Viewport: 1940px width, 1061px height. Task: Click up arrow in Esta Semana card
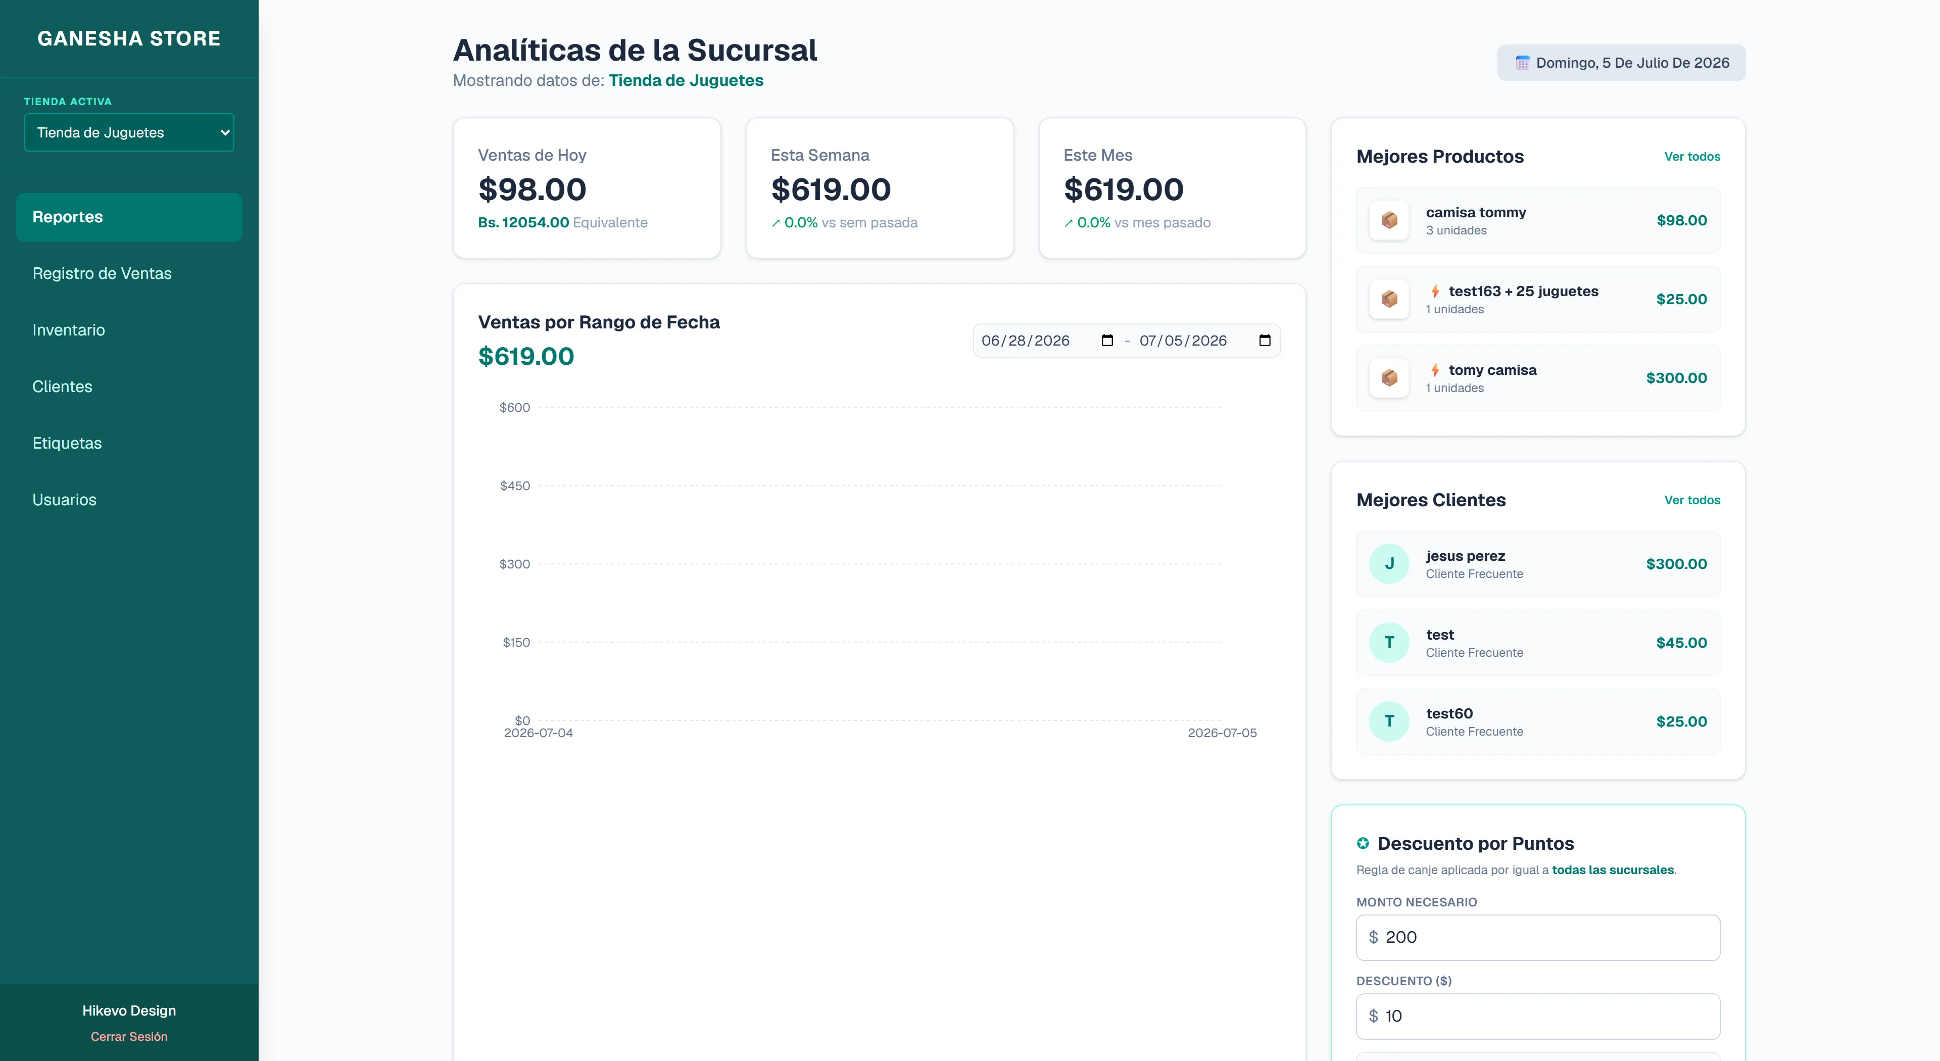pyautogui.click(x=775, y=223)
